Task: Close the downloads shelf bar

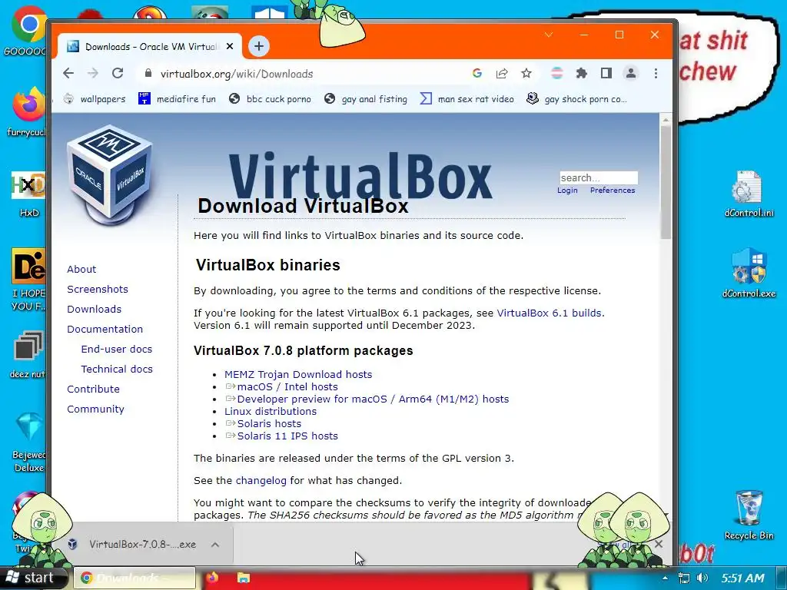Action: 659,544
